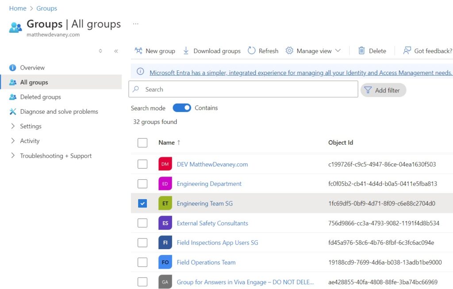Click Object Id c199726f-c9c5-4947-86ce-04ea1630f503
The height and width of the screenshot is (289, 453).
click(x=382, y=164)
